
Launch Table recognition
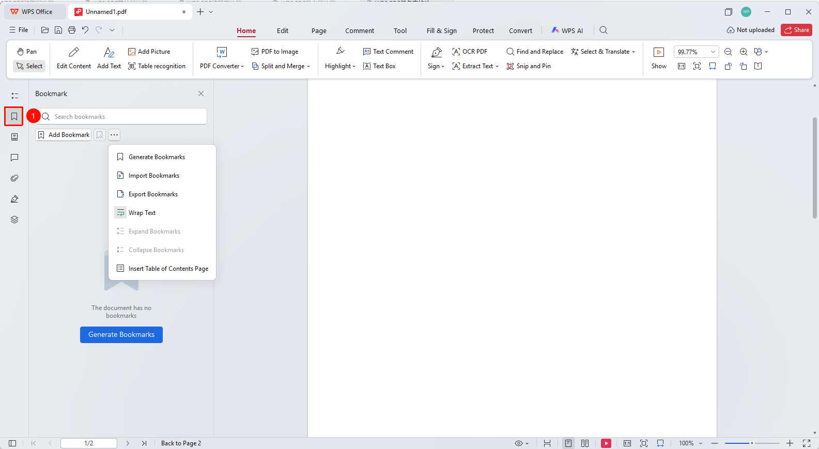tap(157, 66)
